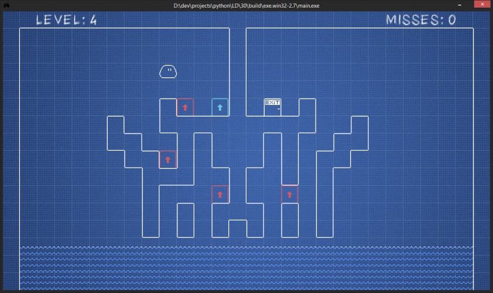
Task: Click the red arrow block beside blue block
Action: coord(185,107)
